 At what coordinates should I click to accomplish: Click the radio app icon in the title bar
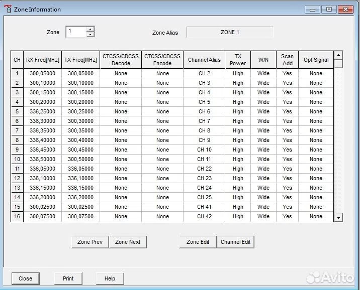[x=8, y=9]
